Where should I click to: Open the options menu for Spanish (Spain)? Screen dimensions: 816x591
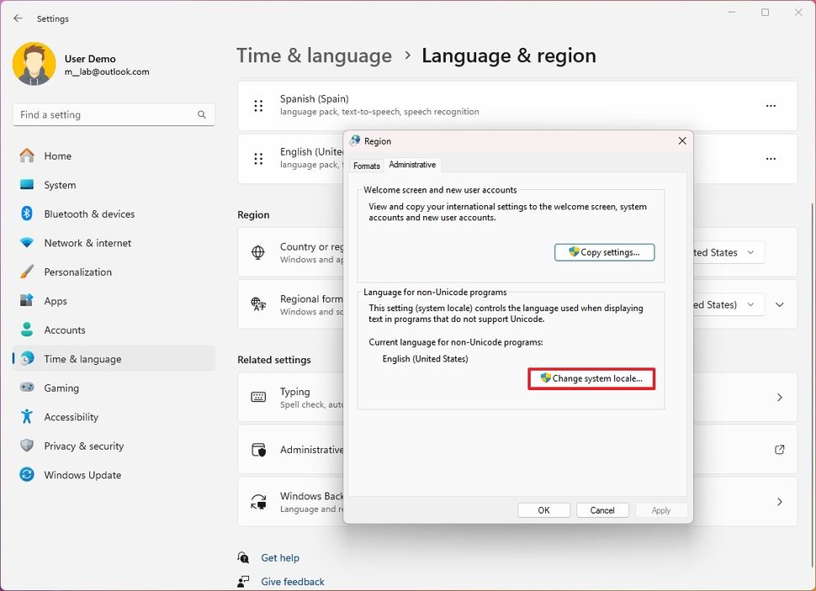pos(771,105)
